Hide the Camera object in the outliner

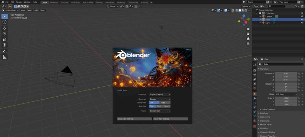pos(302,16)
